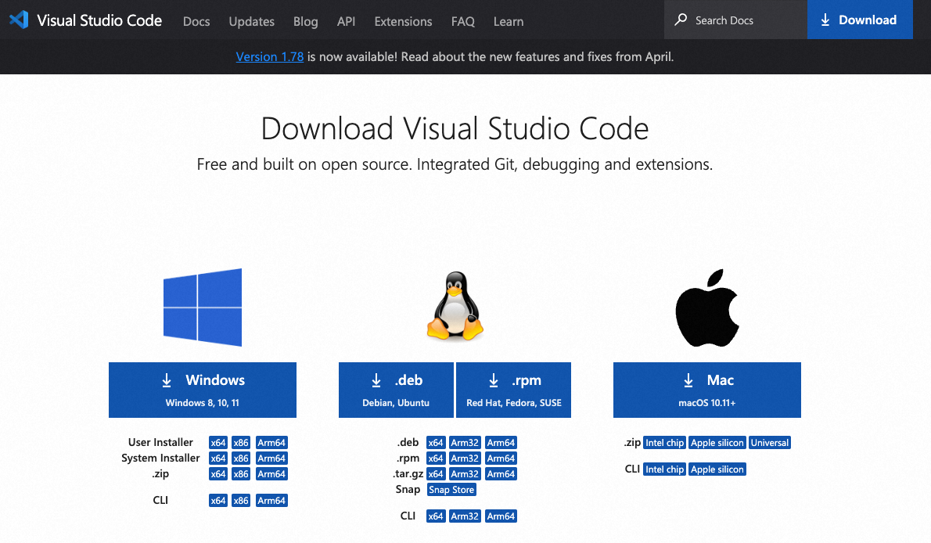Viewport: 931px width, 543px height.
Task: Select Linux .rpm x64 link
Action: pyautogui.click(x=436, y=458)
